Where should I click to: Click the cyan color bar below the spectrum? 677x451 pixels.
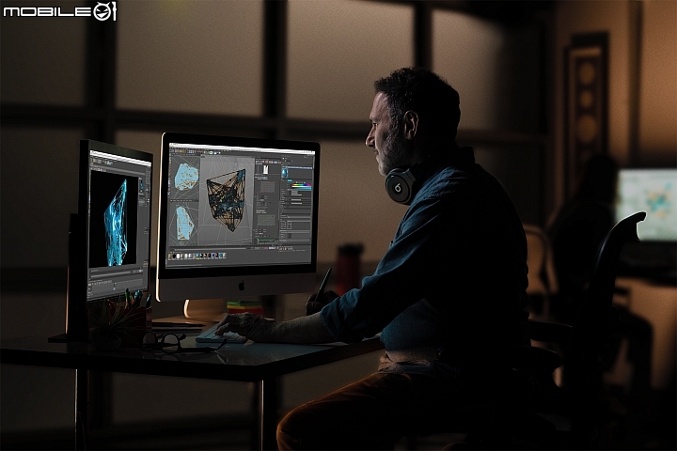click(x=302, y=189)
